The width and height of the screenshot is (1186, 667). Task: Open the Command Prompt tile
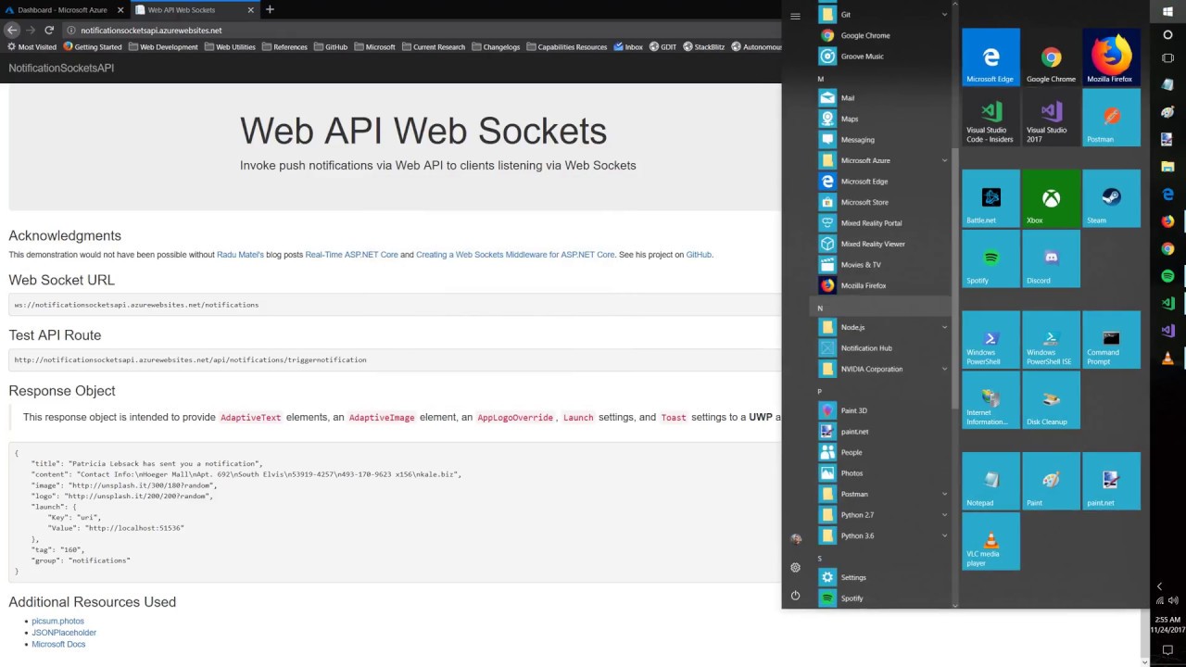[x=1111, y=339]
